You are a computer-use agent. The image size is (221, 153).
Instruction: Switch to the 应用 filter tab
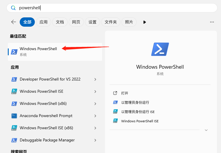coord(44,22)
